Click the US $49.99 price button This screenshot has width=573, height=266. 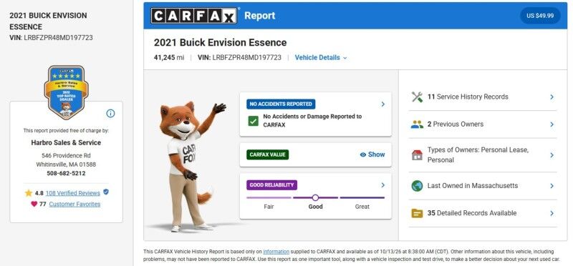coord(540,16)
